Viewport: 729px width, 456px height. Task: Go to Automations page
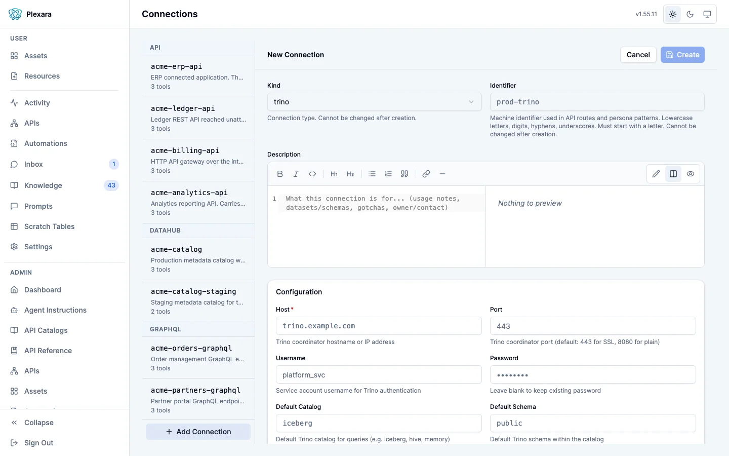[64, 143]
